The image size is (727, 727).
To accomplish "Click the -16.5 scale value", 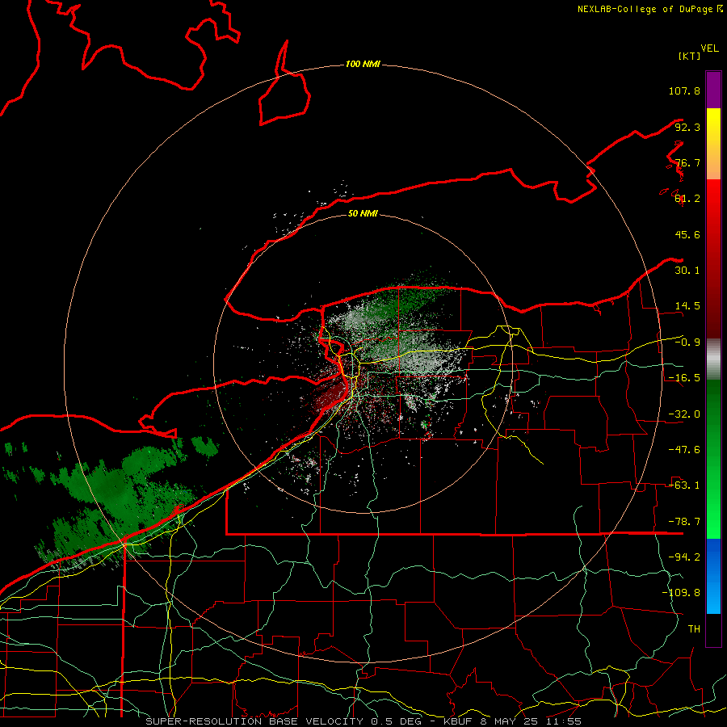I will pos(684,378).
